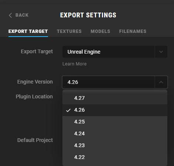Open the Unreal Engine export target dropdown

(x=115, y=52)
